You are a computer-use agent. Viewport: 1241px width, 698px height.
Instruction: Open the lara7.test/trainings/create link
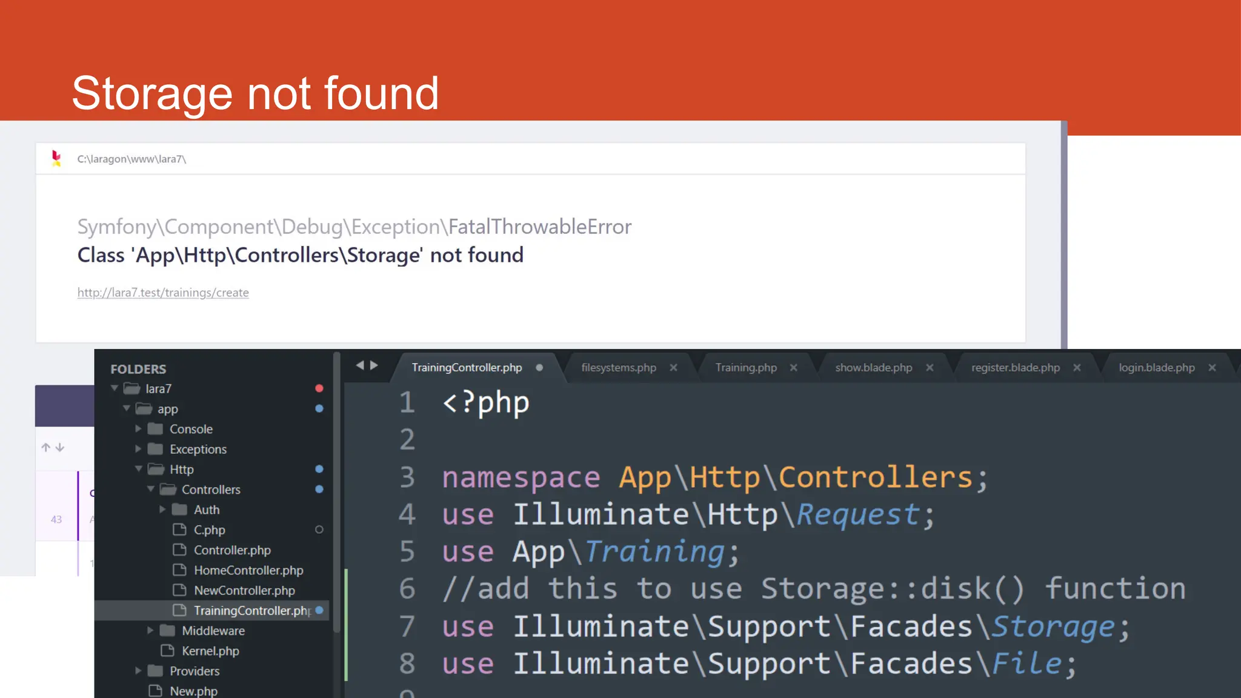coord(163,293)
